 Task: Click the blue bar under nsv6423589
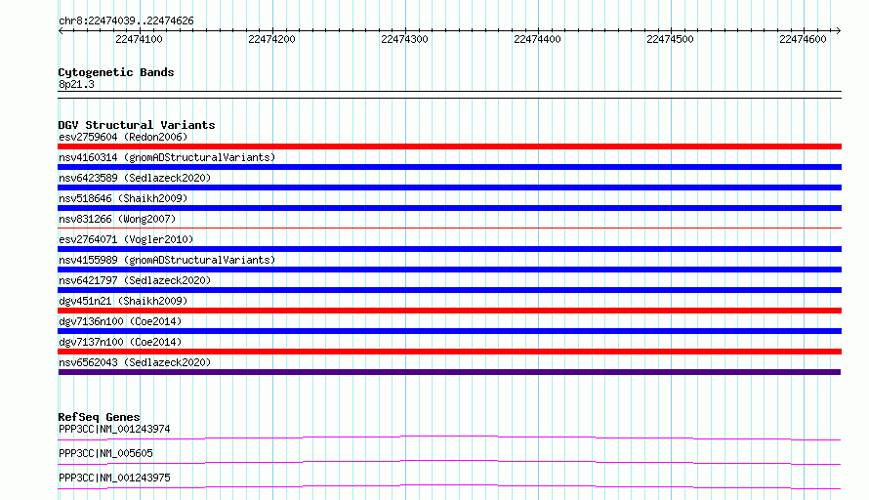[x=449, y=187]
